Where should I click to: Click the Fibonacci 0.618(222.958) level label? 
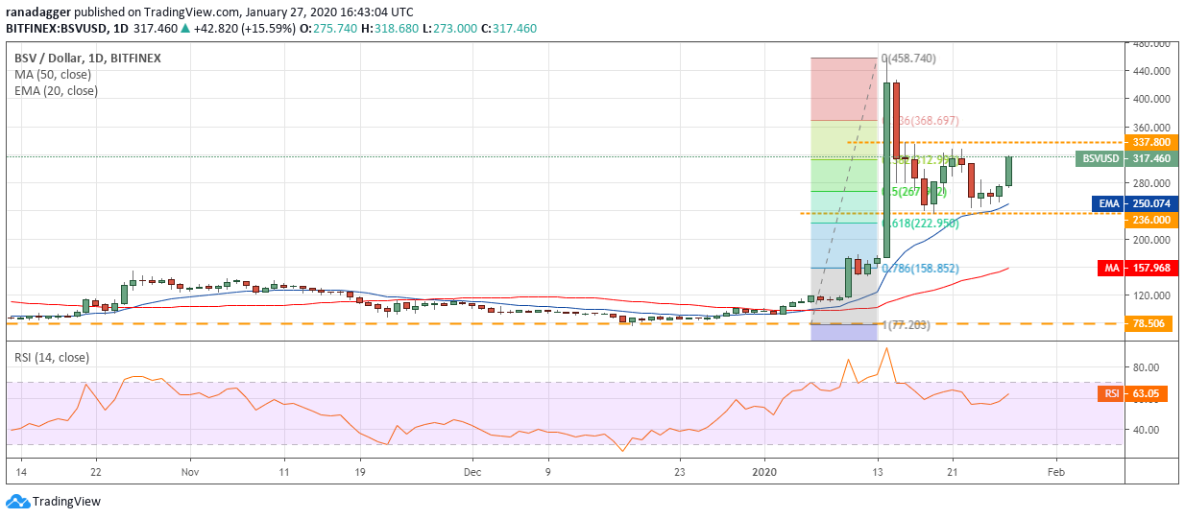[921, 223]
